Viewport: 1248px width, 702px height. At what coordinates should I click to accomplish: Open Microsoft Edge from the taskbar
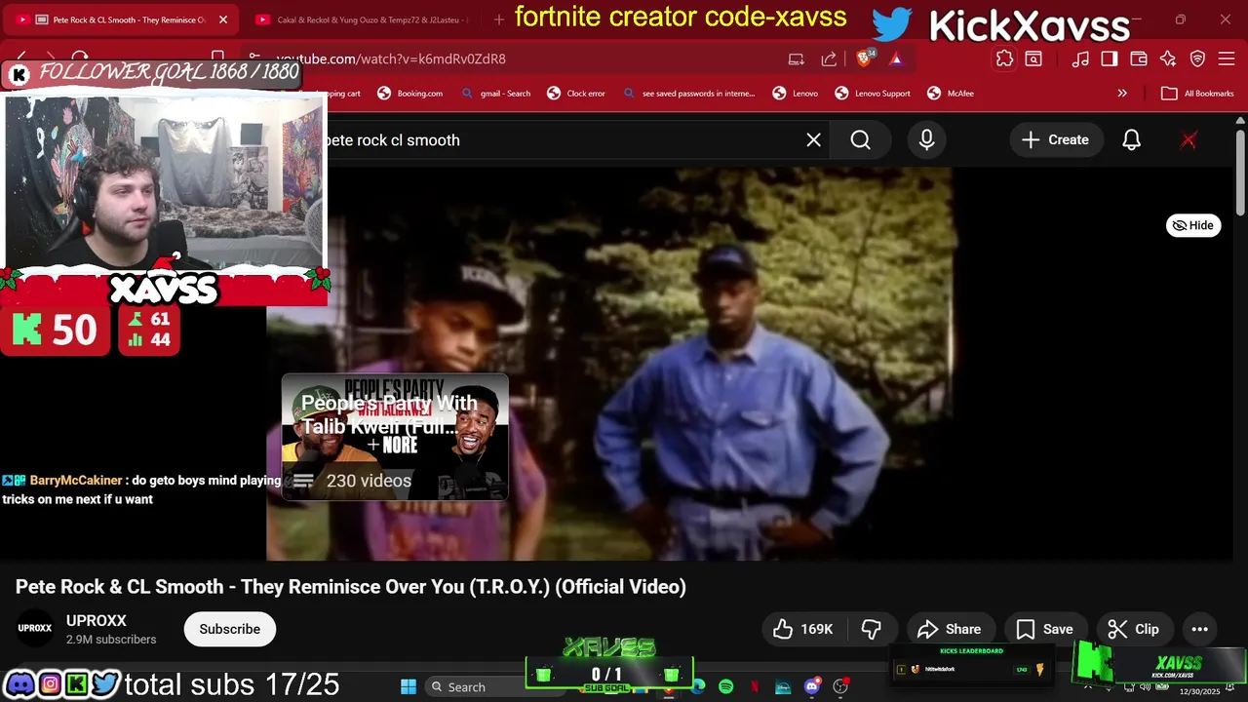click(x=697, y=686)
